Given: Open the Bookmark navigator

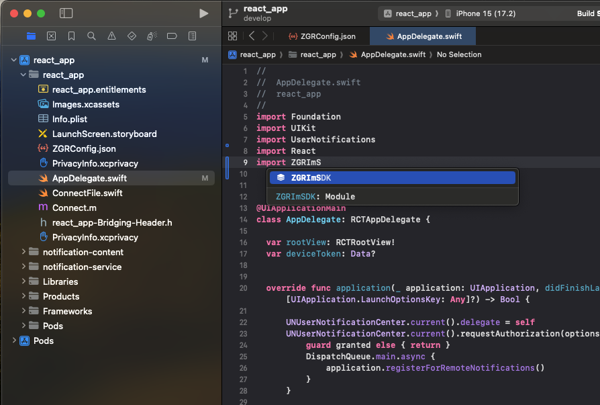Looking at the screenshot, I should click(x=71, y=36).
